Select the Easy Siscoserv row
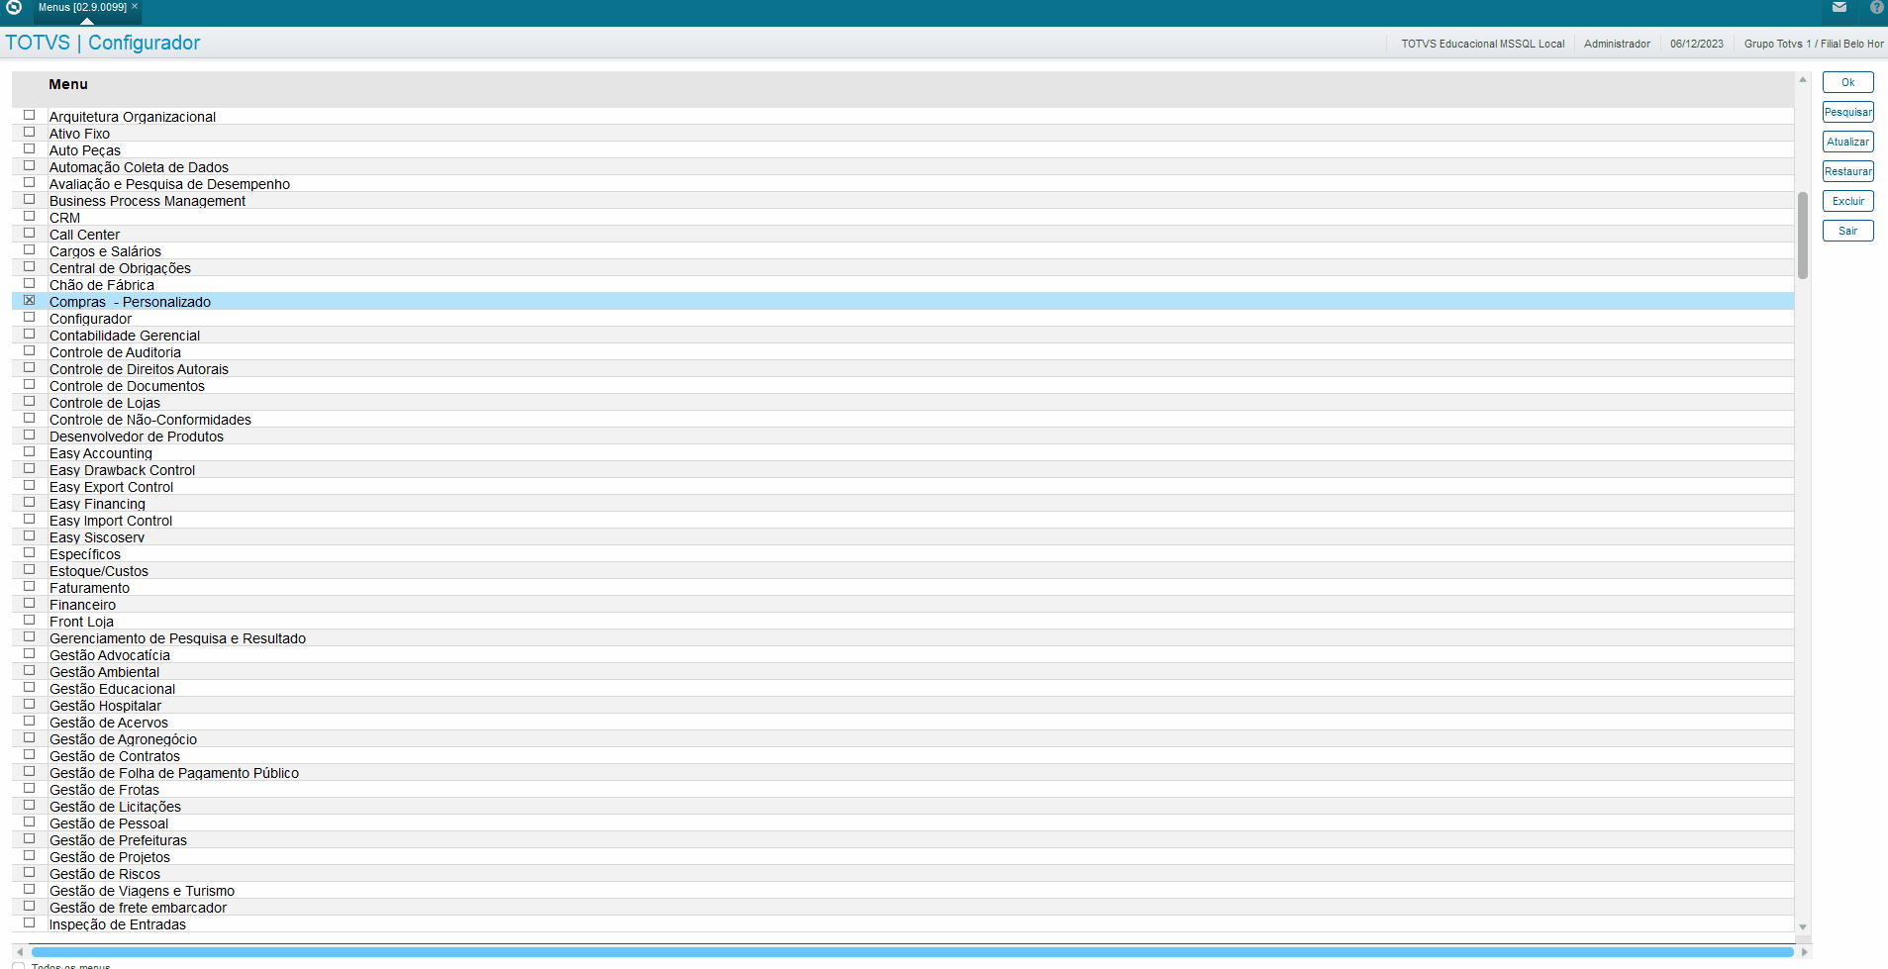 coord(903,537)
